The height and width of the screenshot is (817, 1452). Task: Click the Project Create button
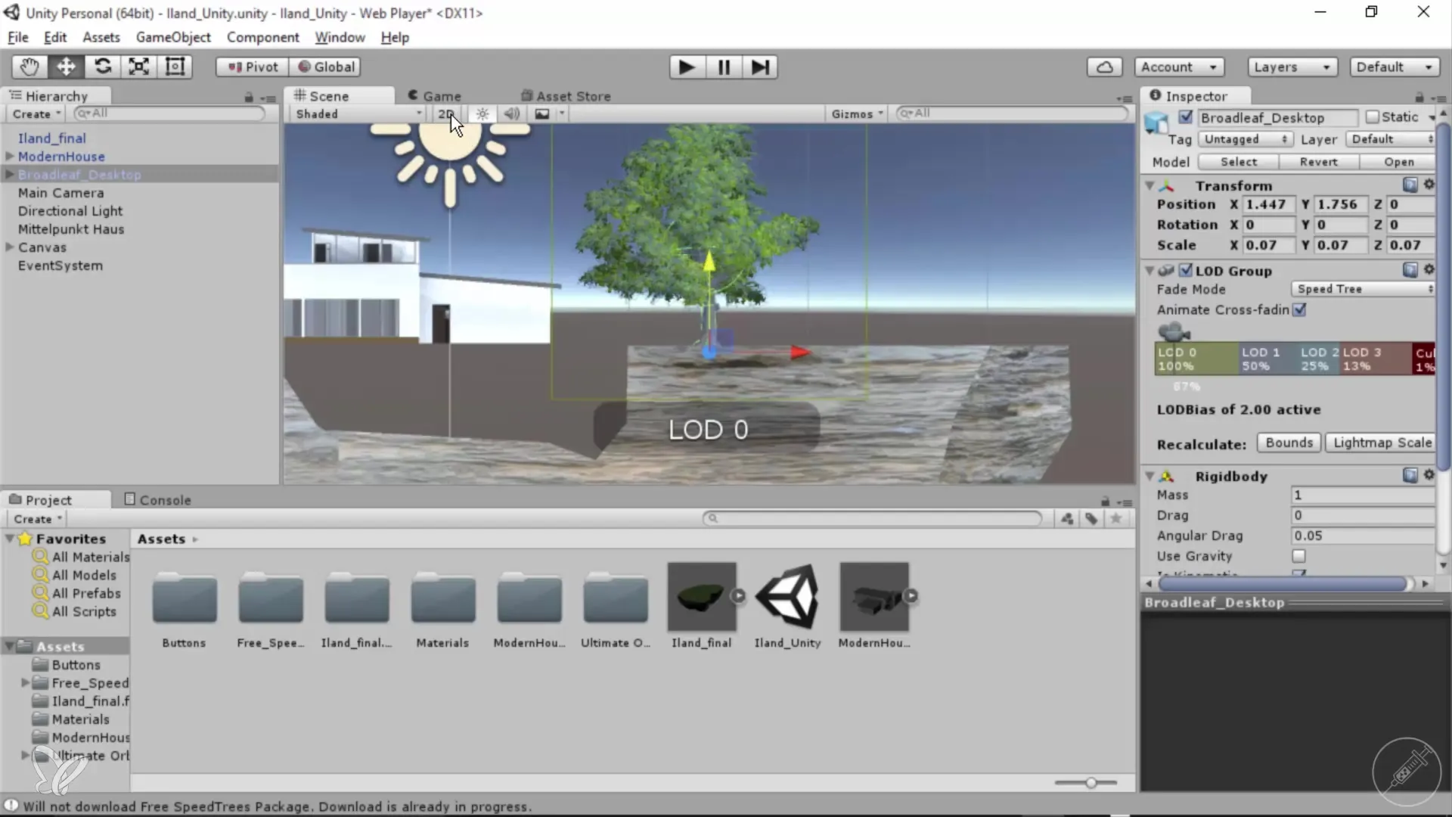[x=37, y=519]
